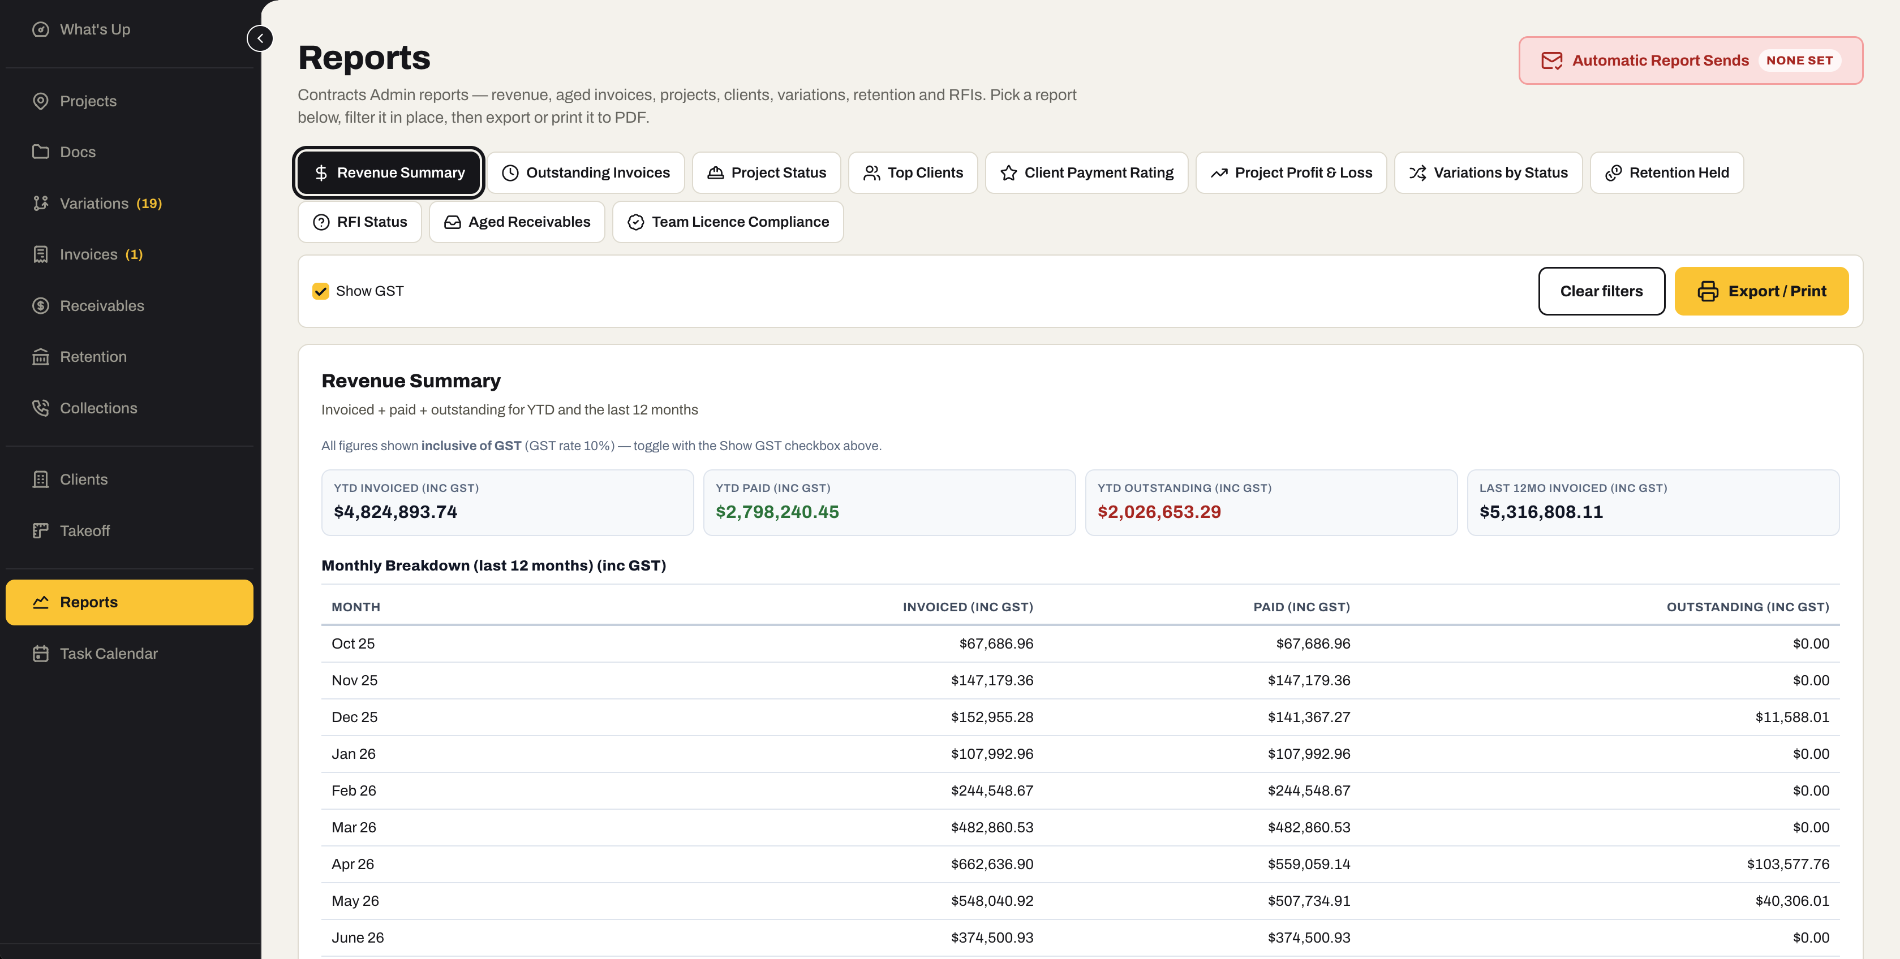Click the Clients building icon
Screen dimensions: 1900x959
click(41, 480)
